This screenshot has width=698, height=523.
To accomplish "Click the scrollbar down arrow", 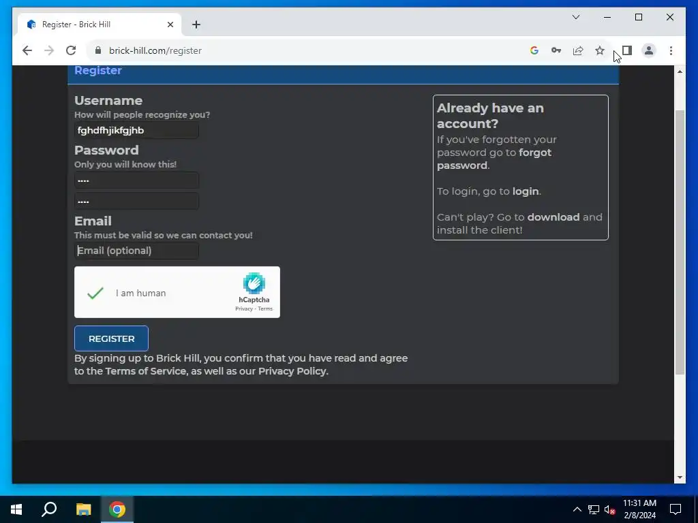I will (x=680, y=477).
